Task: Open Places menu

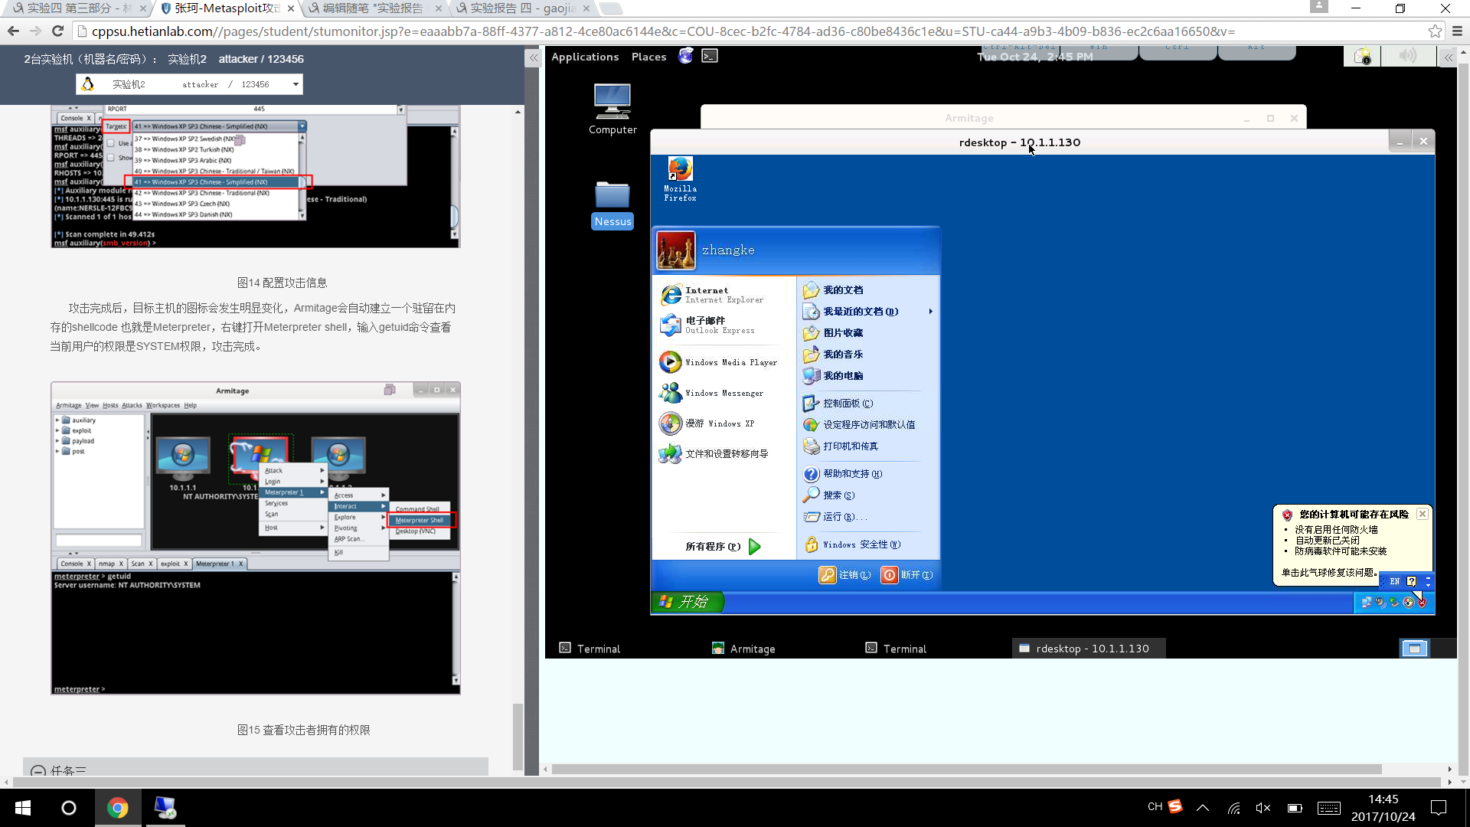Action: 648,57
